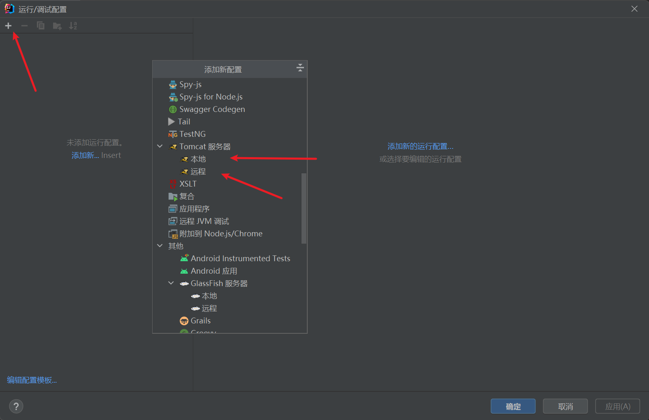The image size is (649, 420).
Task: Click the Copy Configuration toolbar icon
Action: point(41,26)
